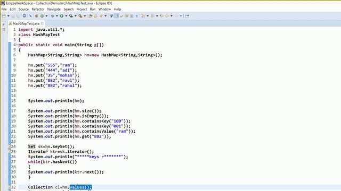Expand Forward navigation history dropdown

click(x=181, y=16)
